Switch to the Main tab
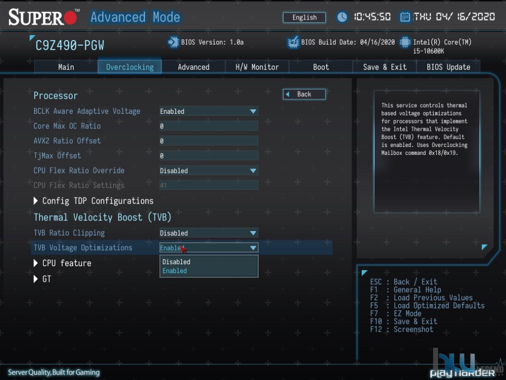The height and width of the screenshot is (380, 506). click(x=66, y=67)
